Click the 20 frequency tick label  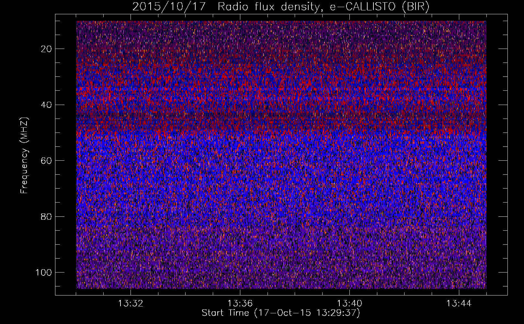47,49
